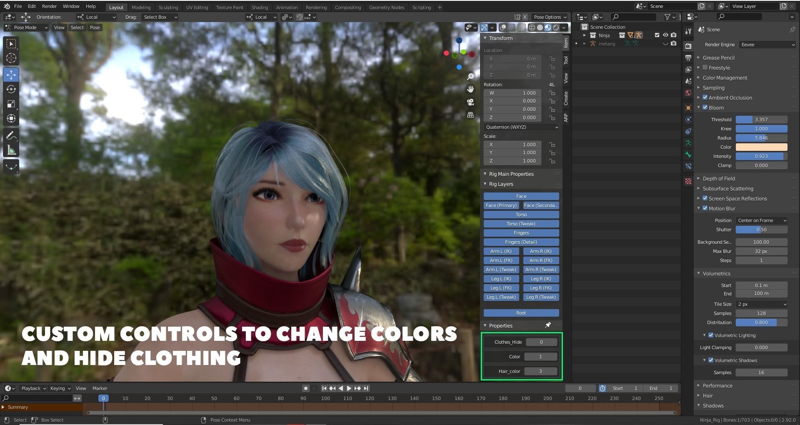Click the Blender logo menu icon
This screenshot has width=800, height=425.
pos(7,6)
